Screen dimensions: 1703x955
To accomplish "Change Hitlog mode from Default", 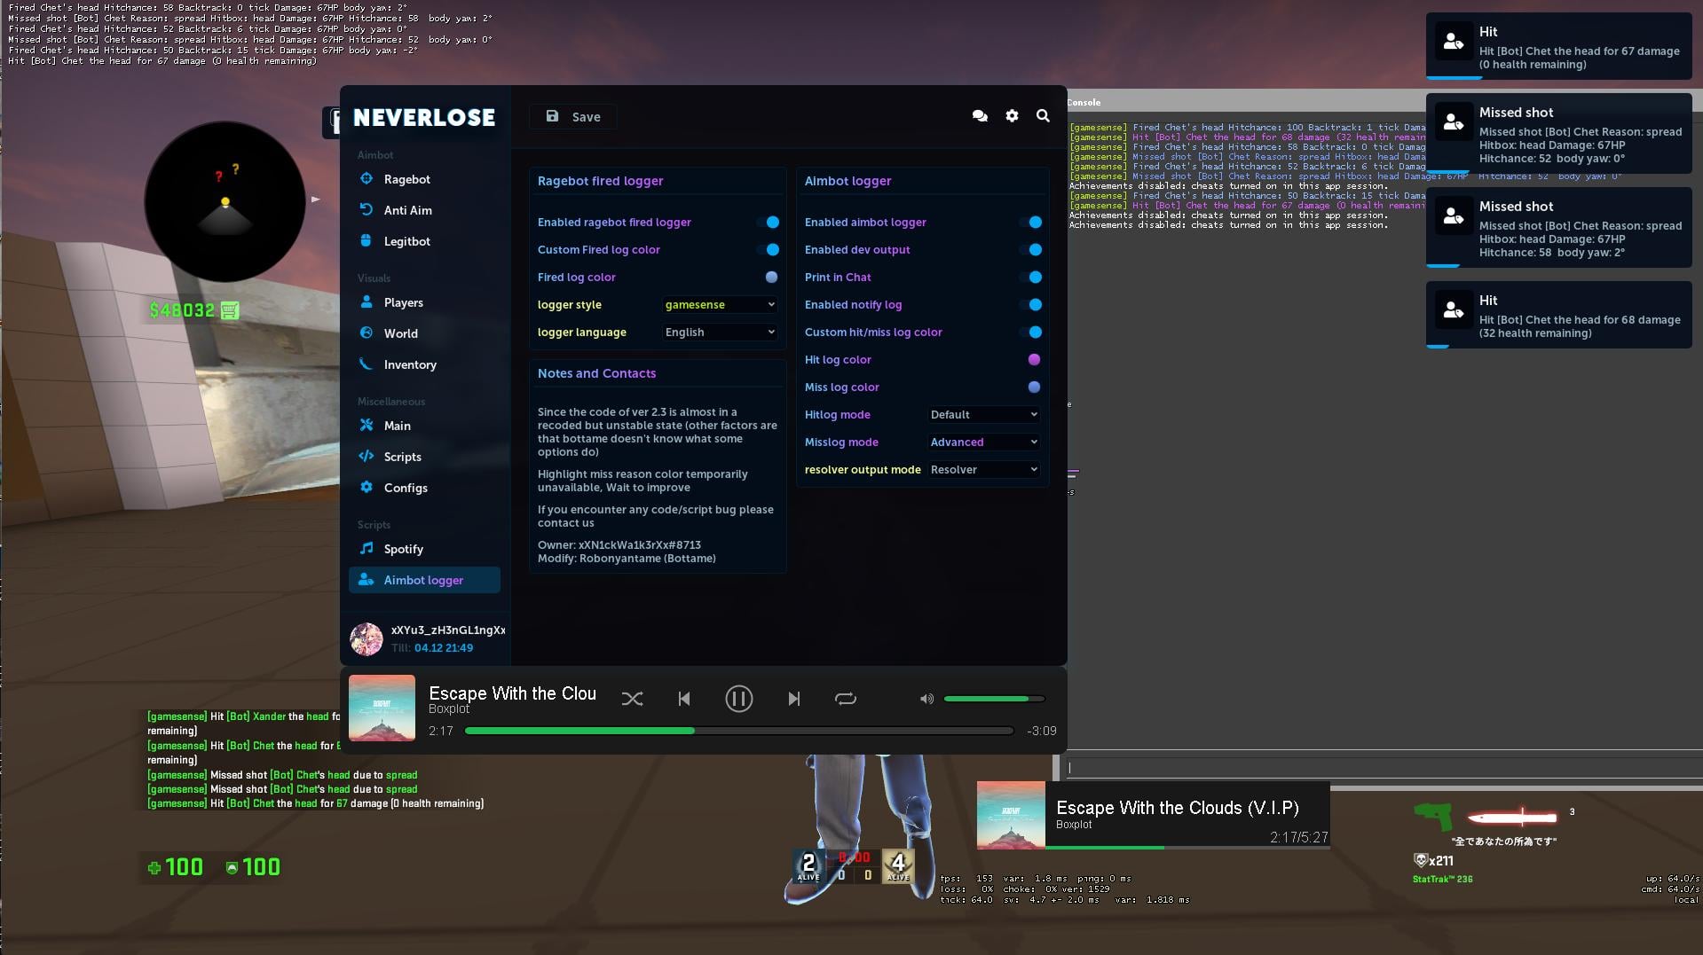I will coord(982,414).
